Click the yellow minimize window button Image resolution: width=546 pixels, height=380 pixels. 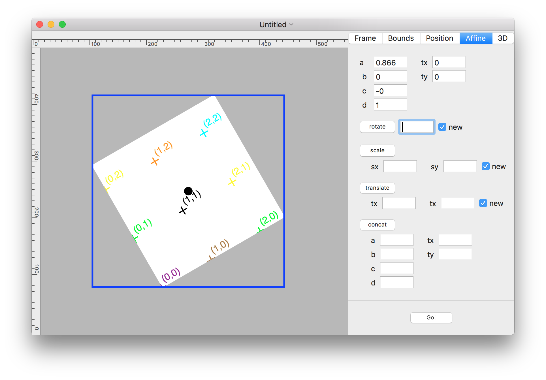pos(51,25)
